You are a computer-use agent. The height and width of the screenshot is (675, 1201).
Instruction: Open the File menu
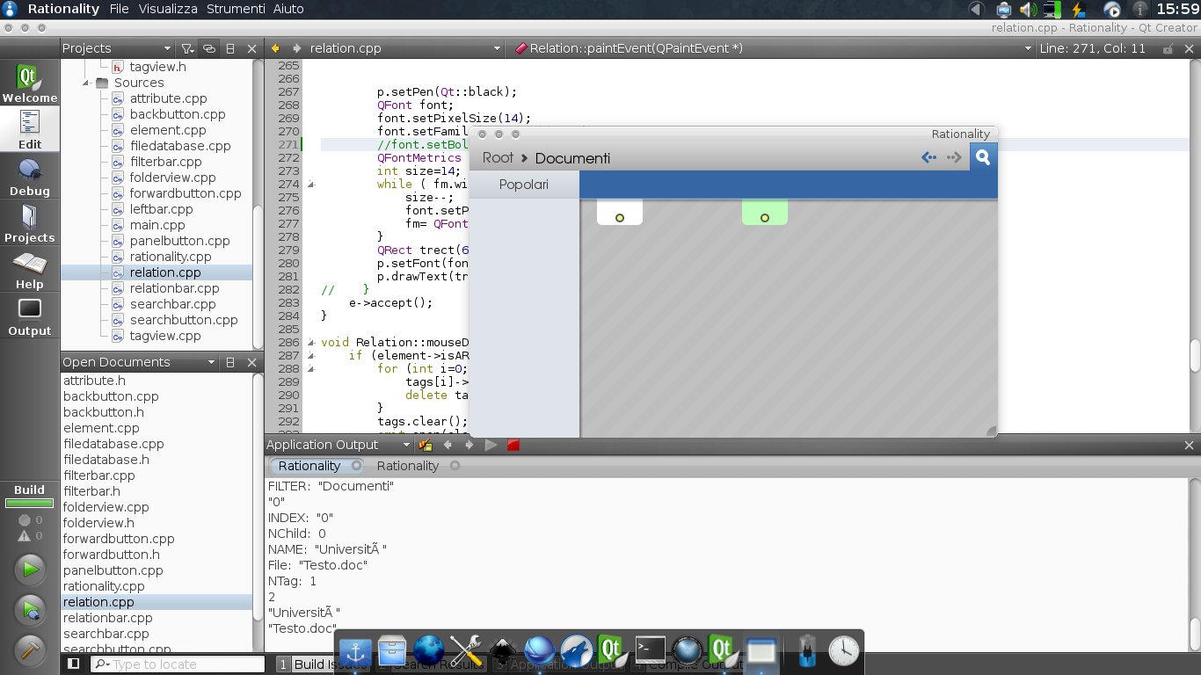point(120,9)
